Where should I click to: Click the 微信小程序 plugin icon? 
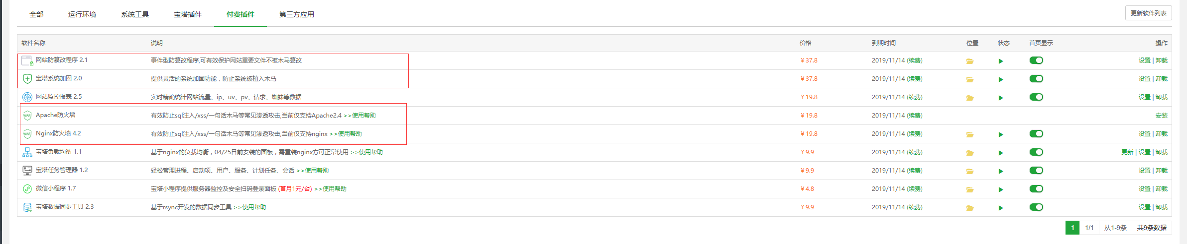click(x=27, y=189)
